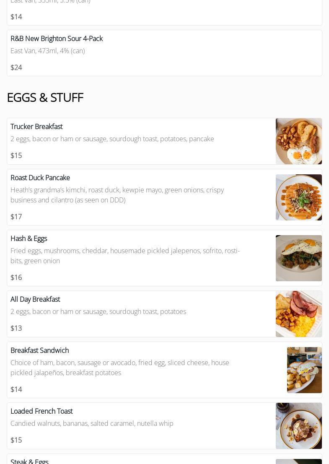
Task: Click the $13 All Day Breakfast price
Action: (16, 328)
